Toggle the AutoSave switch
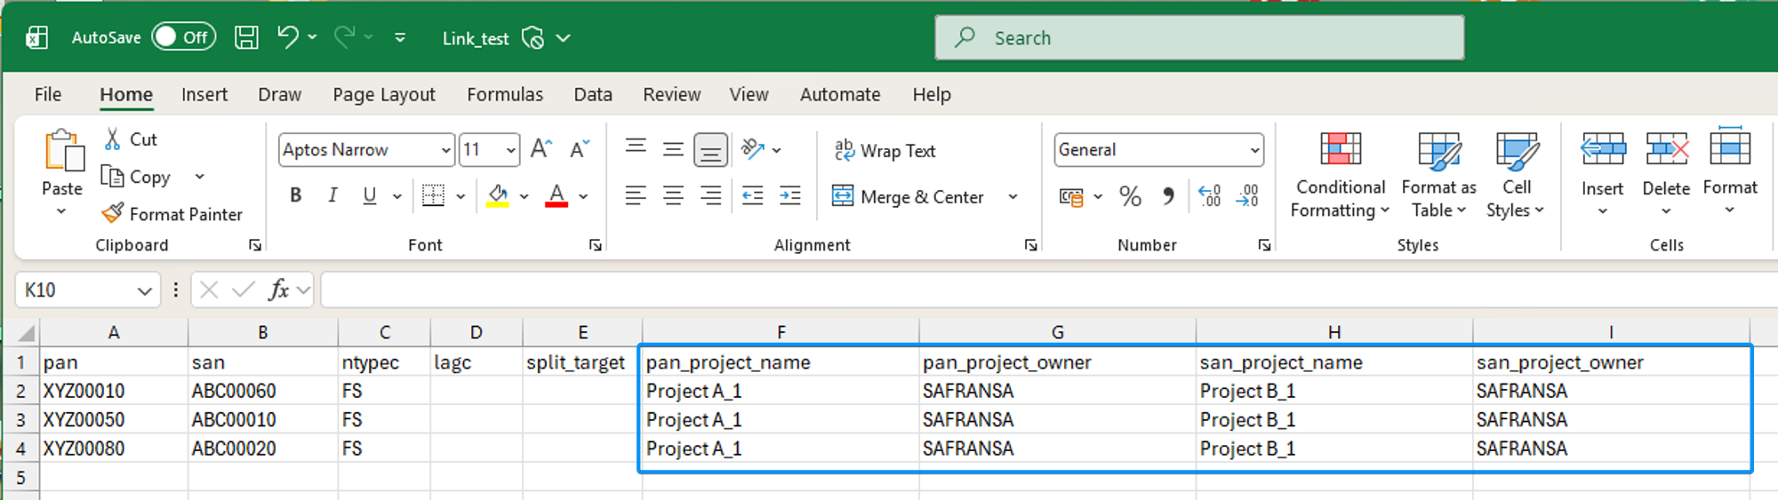1778x500 pixels. pyautogui.click(x=183, y=37)
